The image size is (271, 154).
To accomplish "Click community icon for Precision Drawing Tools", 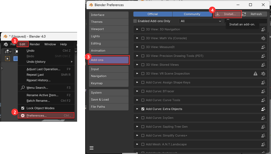I will [x=263, y=56].
